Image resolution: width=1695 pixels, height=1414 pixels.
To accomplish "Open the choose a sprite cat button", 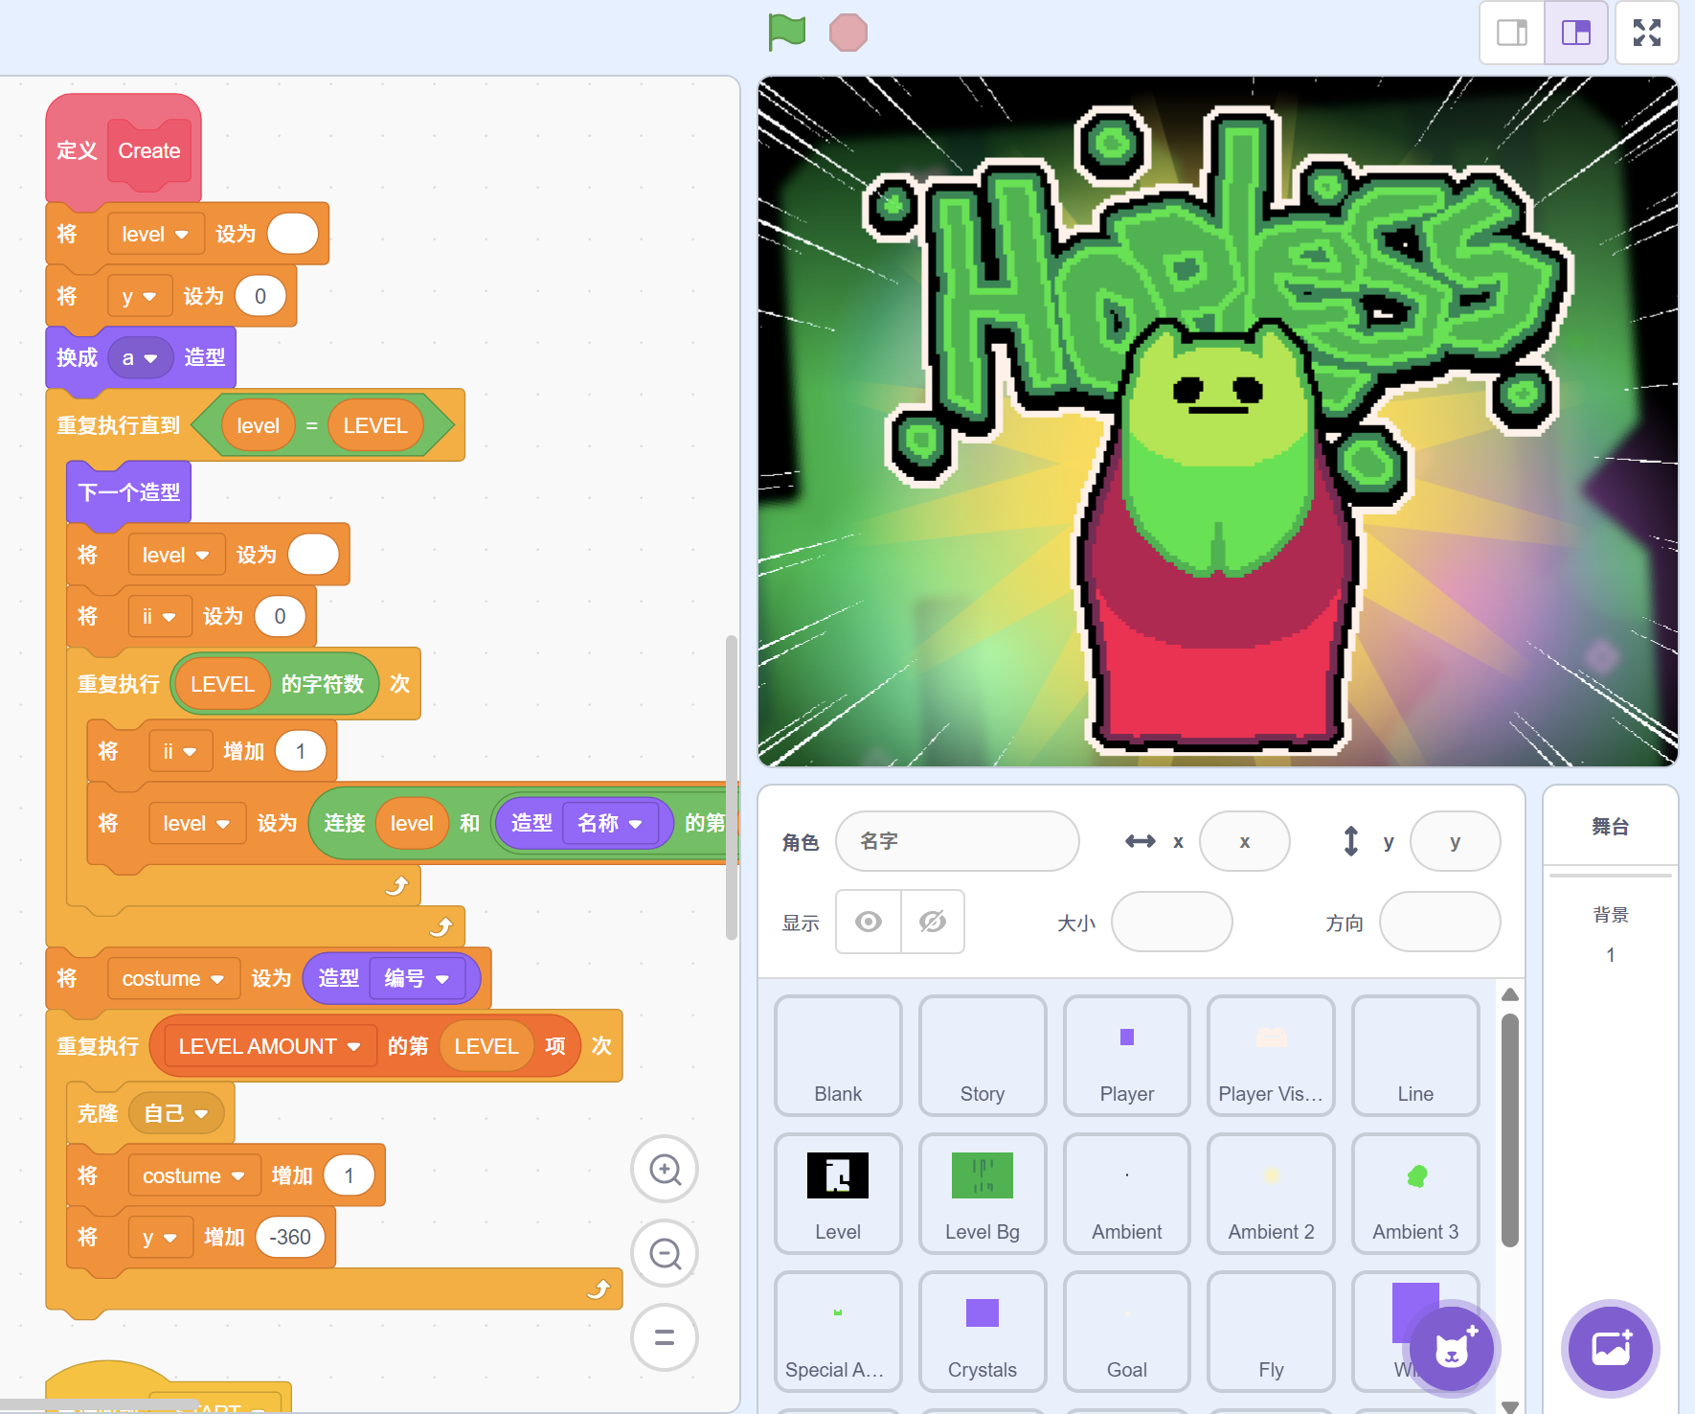I will (1452, 1349).
